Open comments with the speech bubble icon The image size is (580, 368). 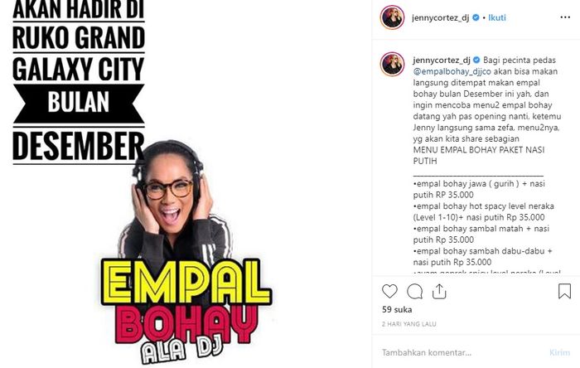[x=414, y=292]
